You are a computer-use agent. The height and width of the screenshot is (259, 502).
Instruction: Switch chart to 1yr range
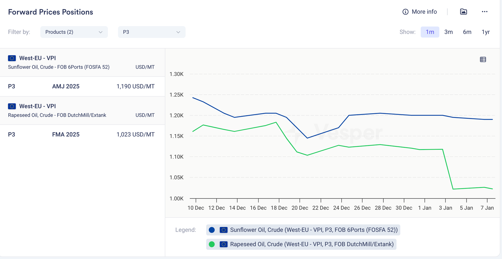485,32
